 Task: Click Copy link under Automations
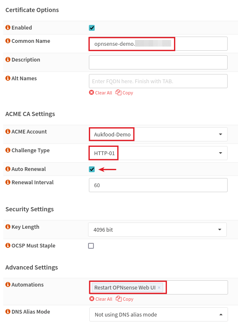pos(125,299)
